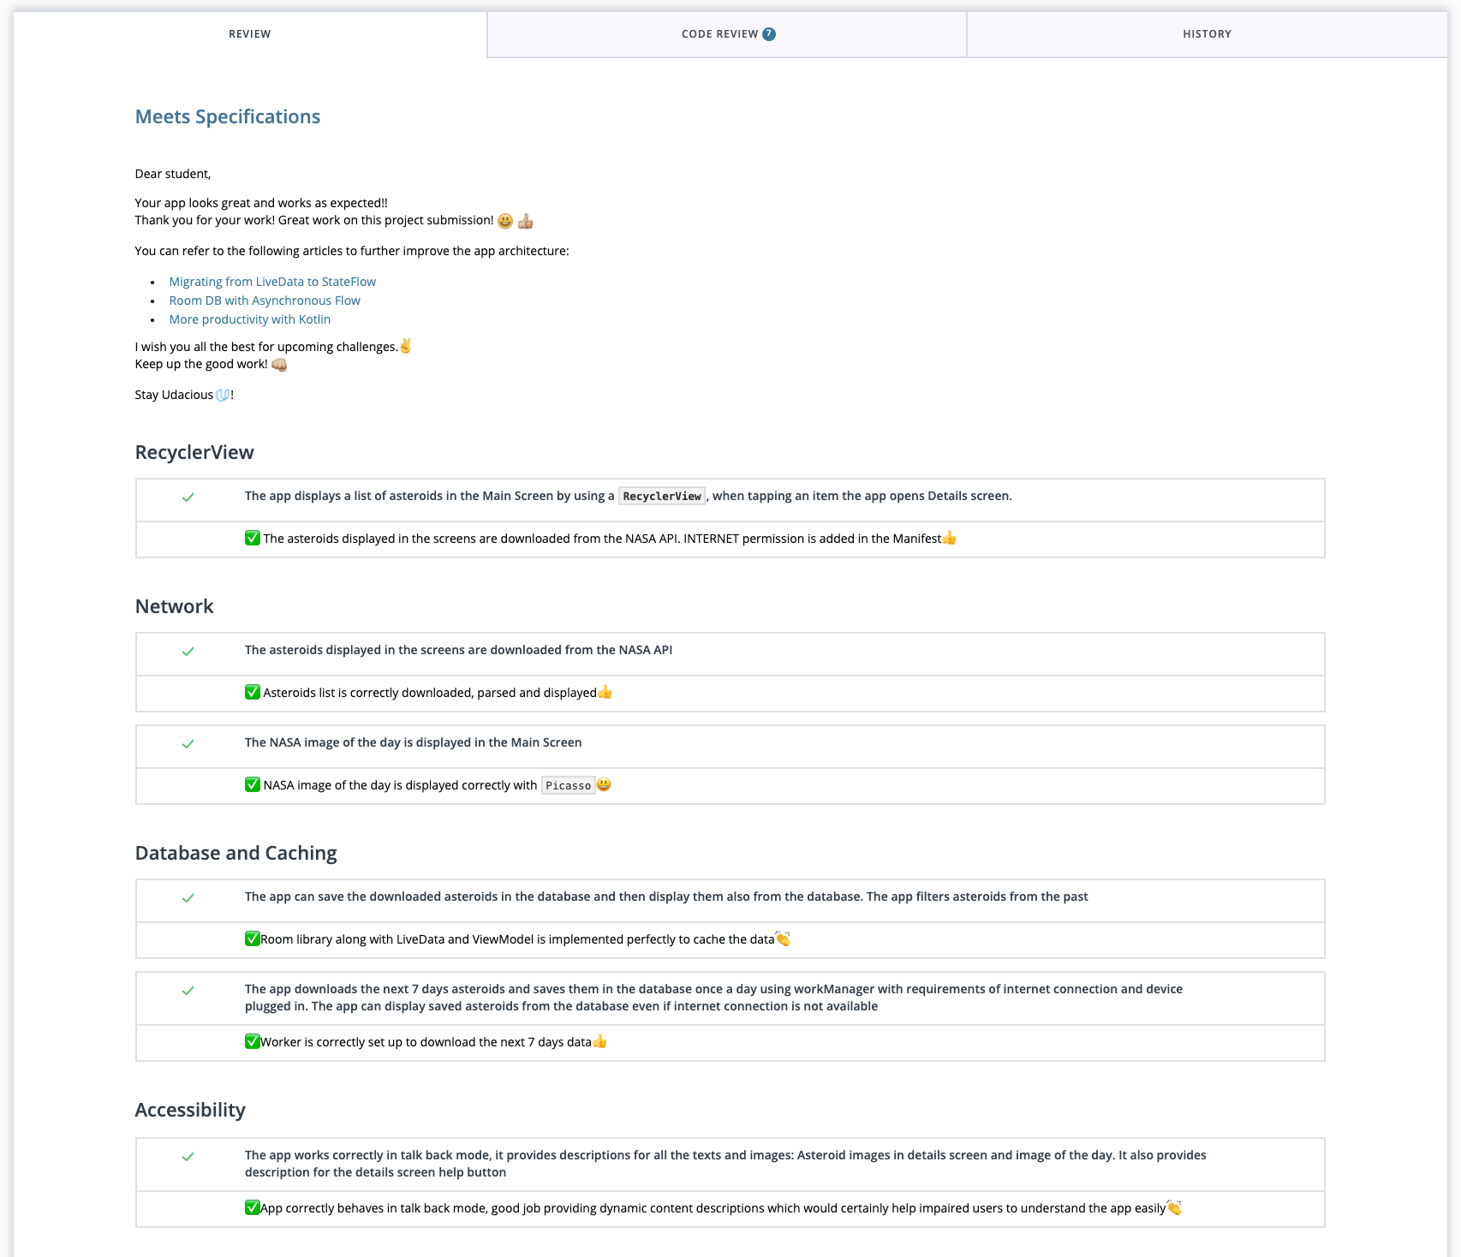The image size is (1461, 1257).
Task: Switch to the Code Review tab
Action: [726, 33]
